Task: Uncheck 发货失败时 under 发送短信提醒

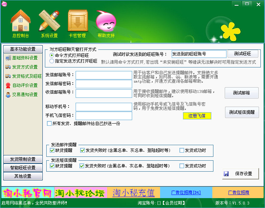Action: pos(82,166)
